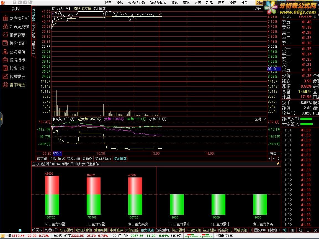Select the 热点题材 bottom tab
Image resolution: width=319 pixels, height=239 pixels.
click(178, 230)
